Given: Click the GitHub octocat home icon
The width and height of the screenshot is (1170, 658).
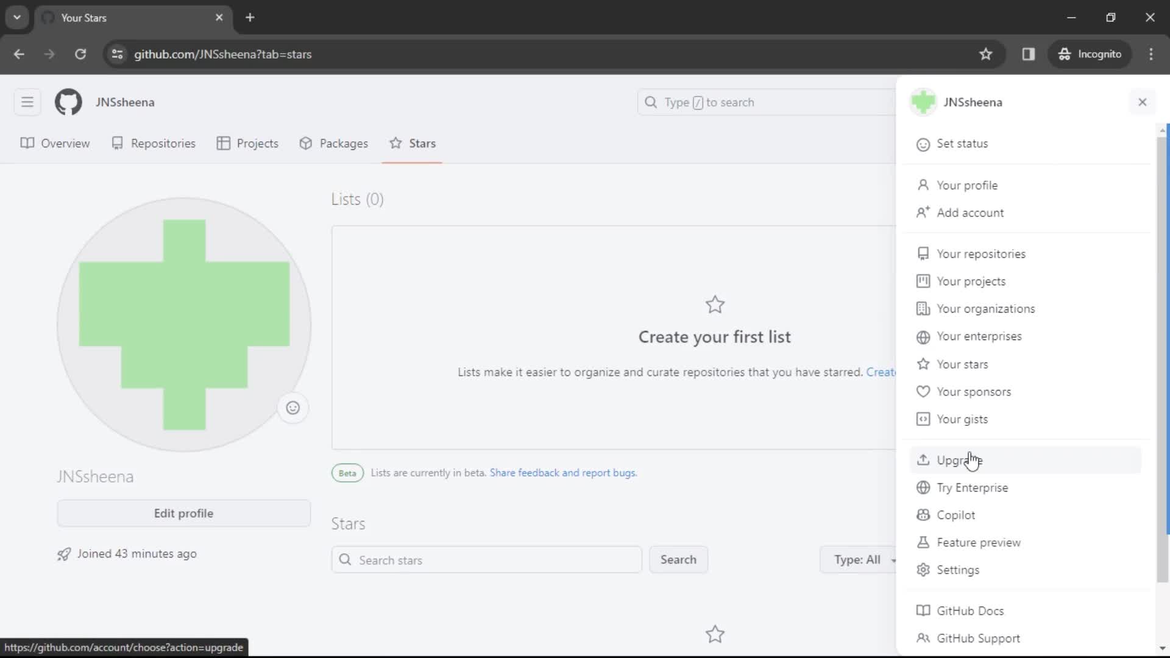Looking at the screenshot, I should pyautogui.click(x=68, y=102).
